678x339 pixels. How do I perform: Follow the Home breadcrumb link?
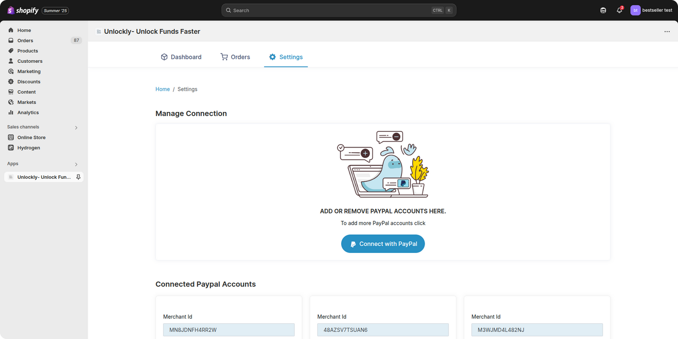pos(162,89)
